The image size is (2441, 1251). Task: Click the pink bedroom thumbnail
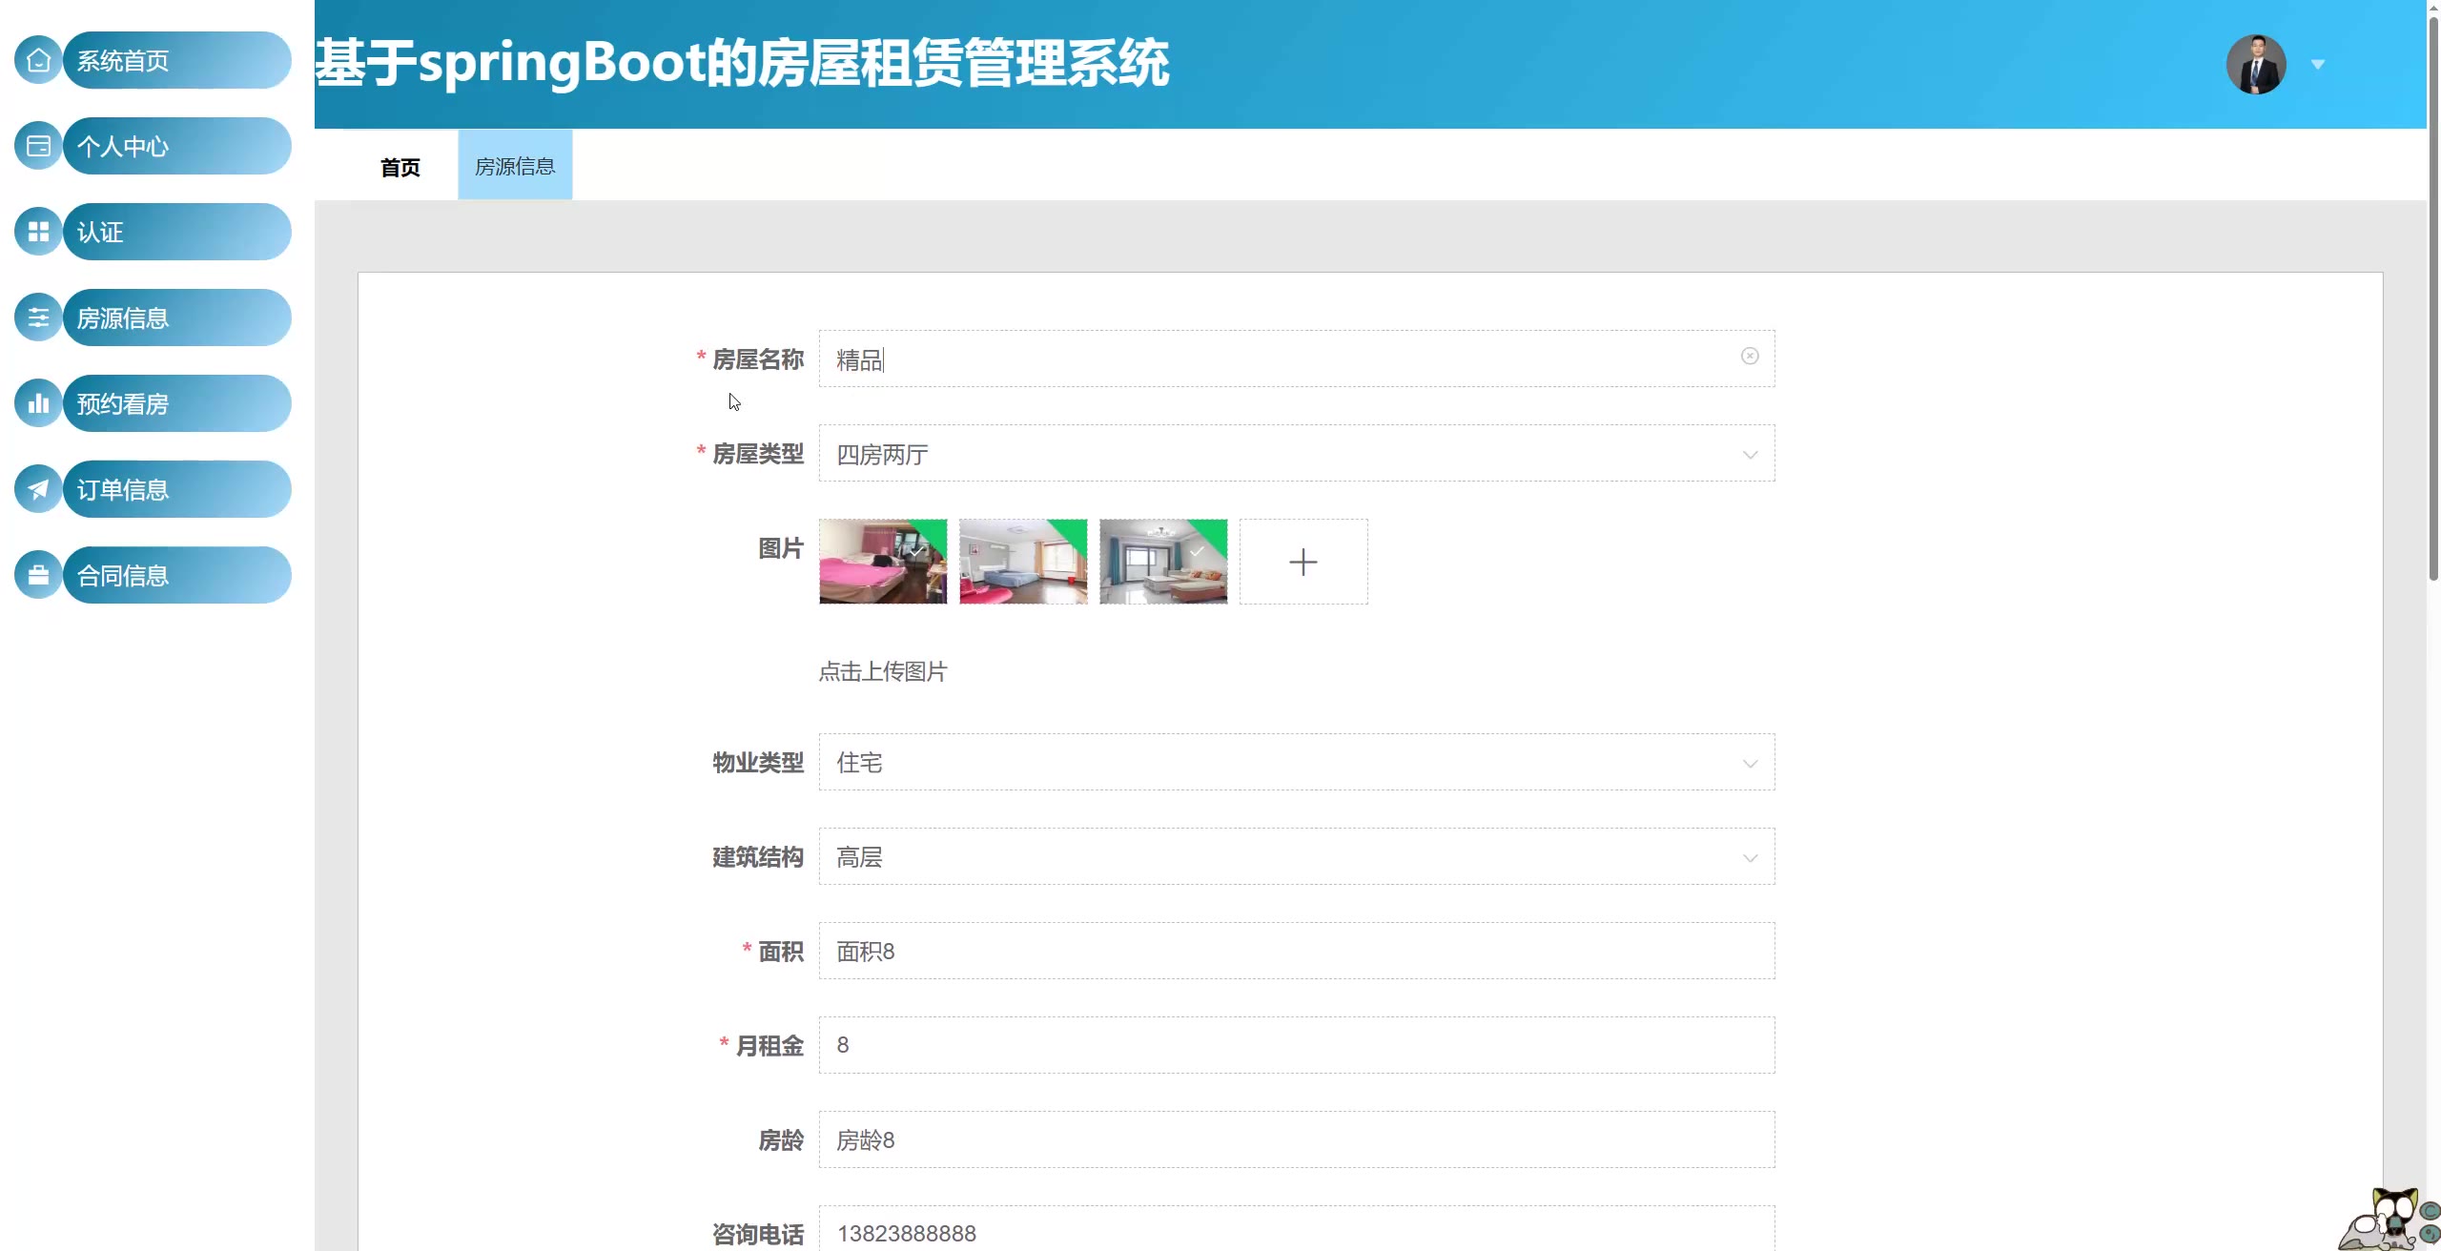[x=882, y=562]
